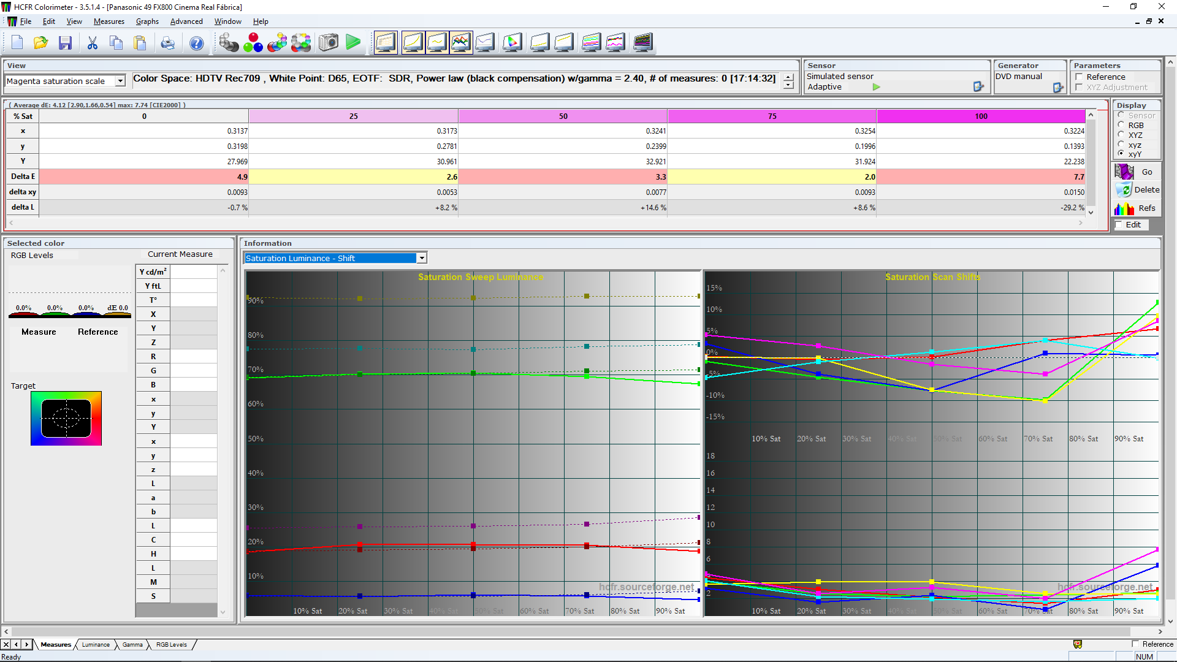Click the info text spinner up arrow

(788, 77)
